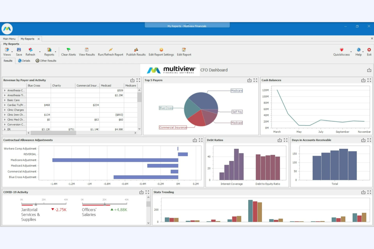Click the Run/Refresh Report icon

pos(110,49)
